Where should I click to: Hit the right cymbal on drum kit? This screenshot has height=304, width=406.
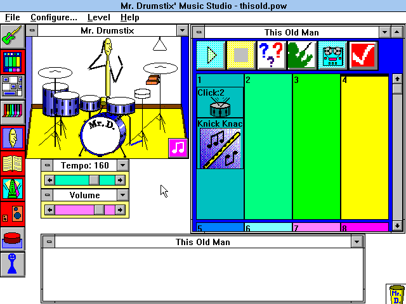coord(160,68)
